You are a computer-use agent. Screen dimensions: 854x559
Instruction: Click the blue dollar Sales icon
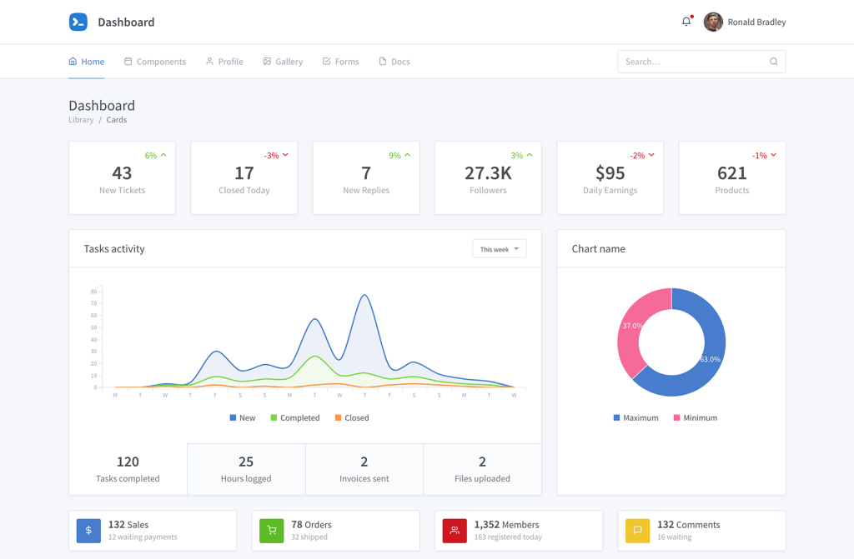click(88, 530)
